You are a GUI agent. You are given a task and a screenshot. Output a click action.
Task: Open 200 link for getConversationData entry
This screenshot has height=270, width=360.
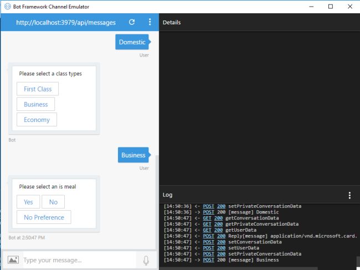coord(218,218)
